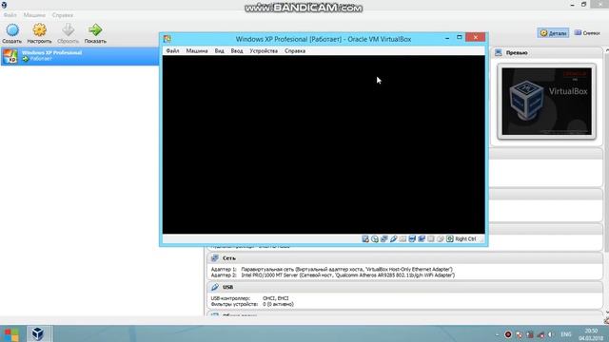Image resolution: width=609 pixels, height=342 pixels.
Task: Click the network tray icon
Action: (541, 334)
